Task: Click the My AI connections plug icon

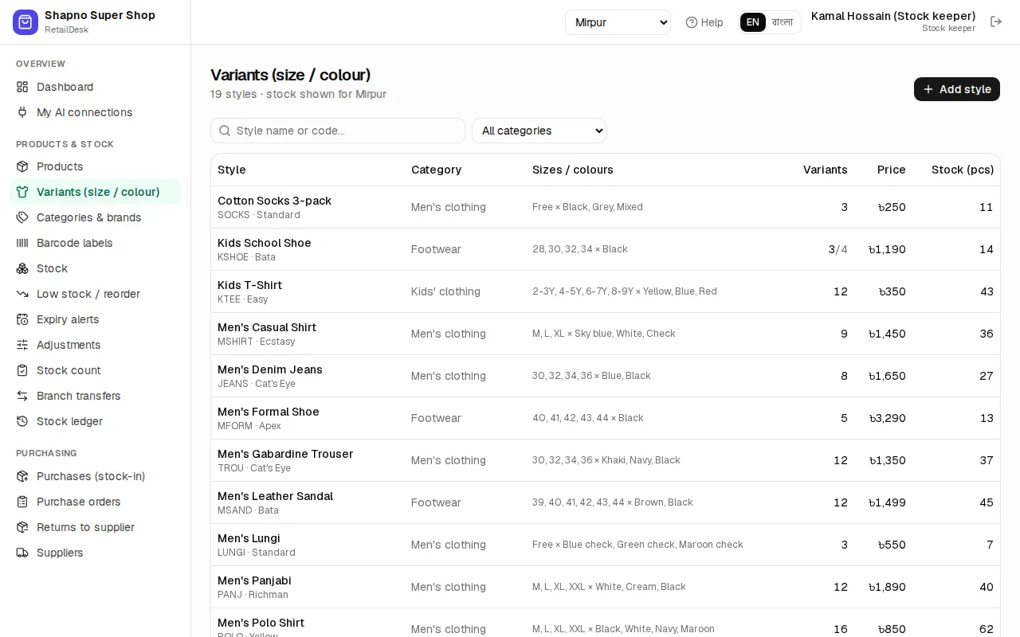Action: tap(22, 112)
